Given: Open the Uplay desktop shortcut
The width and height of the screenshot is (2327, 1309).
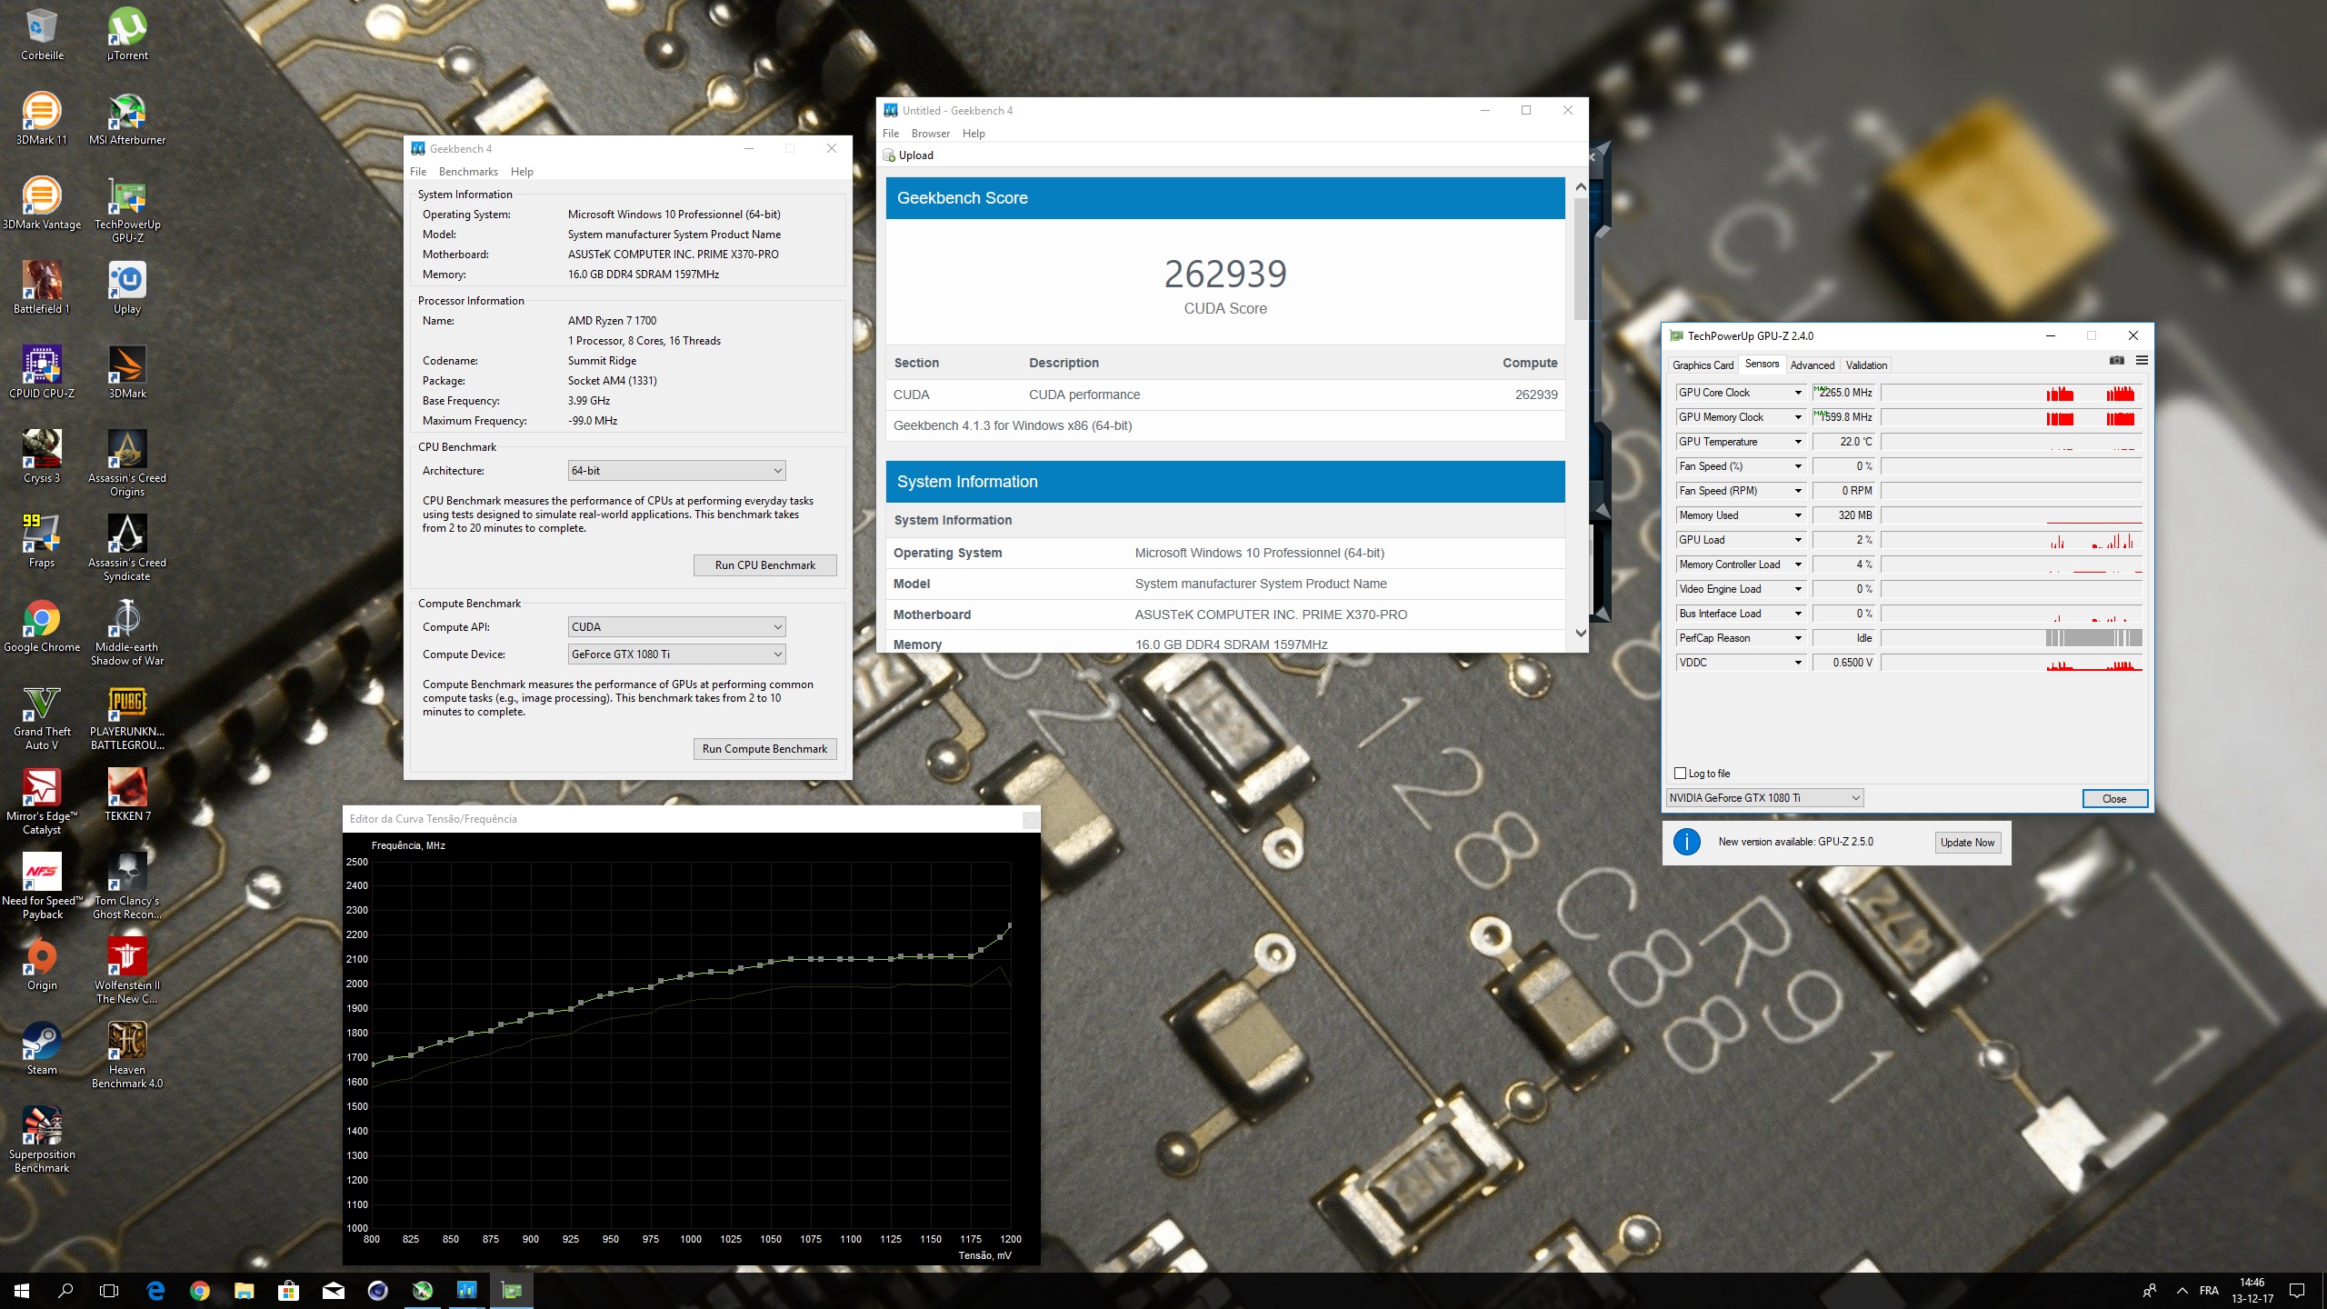Looking at the screenshot, I should (x=127, y=288).
